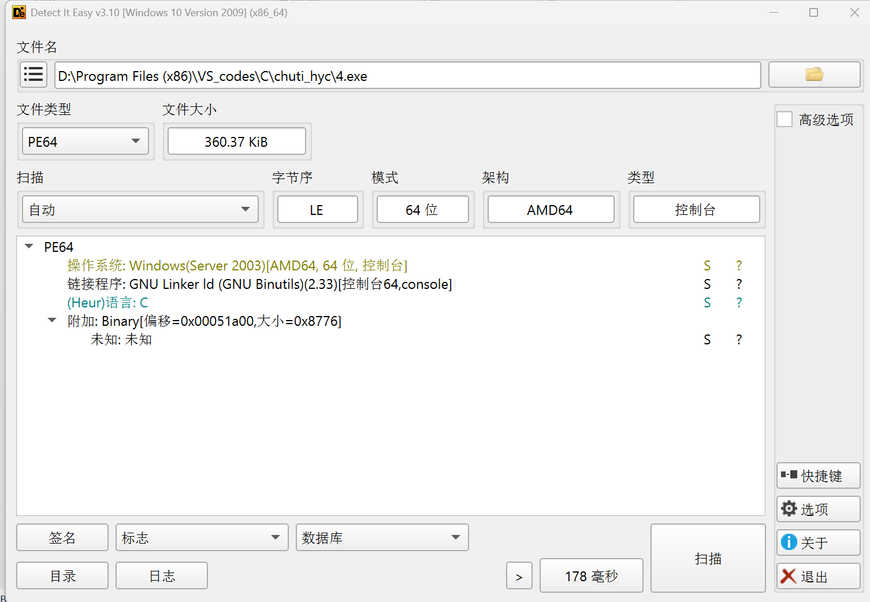This screenshot has height=602, width=870.
Task: Click S button on the GNU Linker row
Action: [707, 284]
